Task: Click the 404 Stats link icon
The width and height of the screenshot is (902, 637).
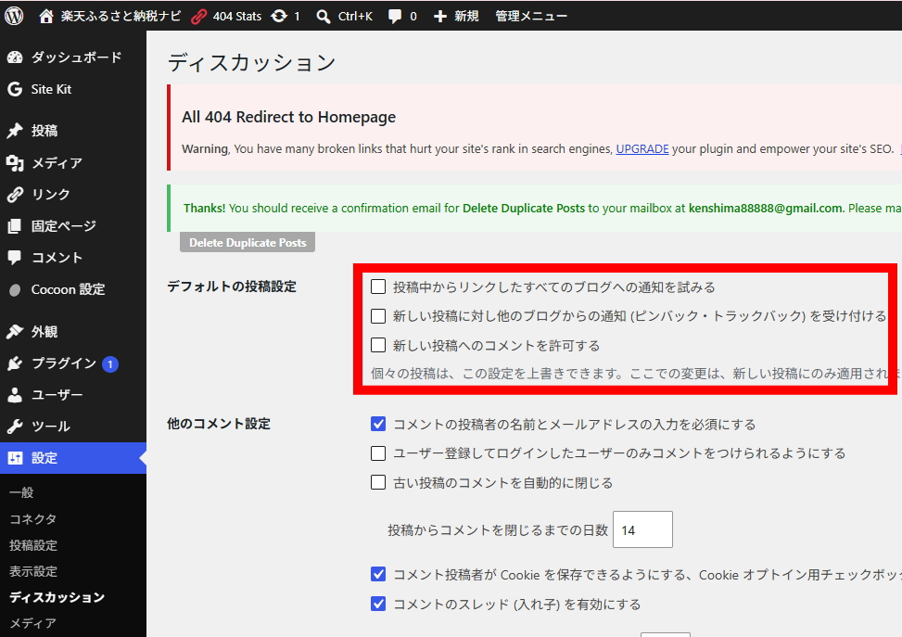Action: (x=199, y=16)
